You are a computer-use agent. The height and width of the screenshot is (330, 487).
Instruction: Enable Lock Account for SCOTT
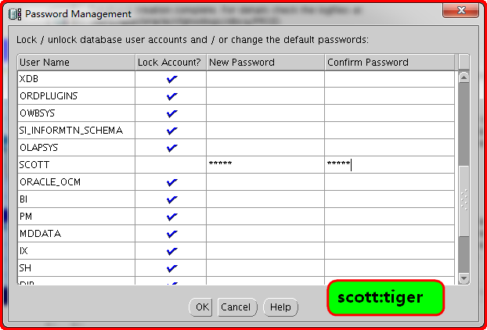171,165
